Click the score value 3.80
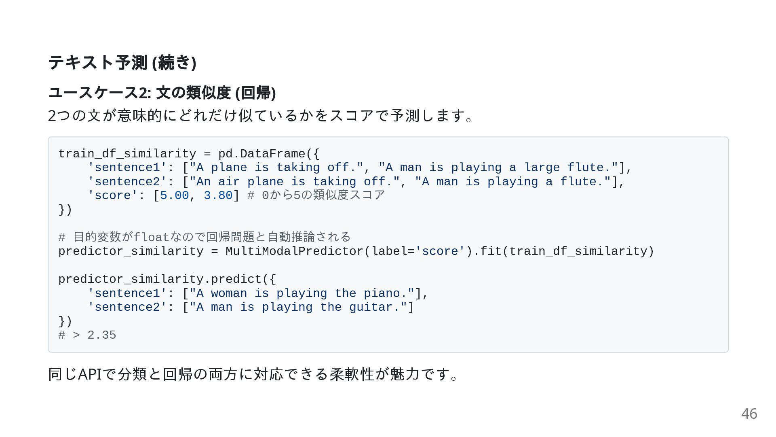The height and width of the screenshot is (437, 776). 218,195
